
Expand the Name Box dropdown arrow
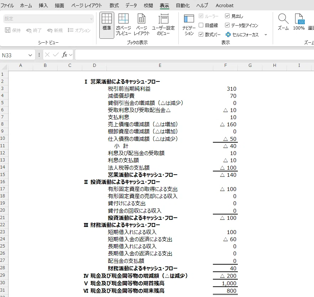30,55
